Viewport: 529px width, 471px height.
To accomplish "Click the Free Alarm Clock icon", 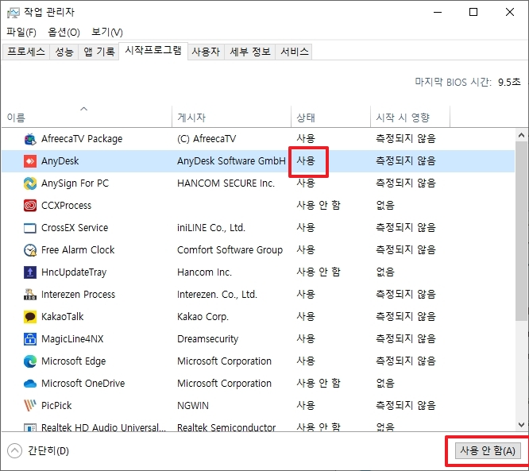I will (x=30, y=250).
